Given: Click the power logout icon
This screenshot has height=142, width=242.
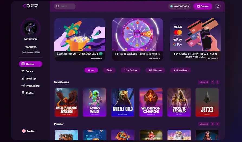Looking at the screenshot, I should click(218, 6).
